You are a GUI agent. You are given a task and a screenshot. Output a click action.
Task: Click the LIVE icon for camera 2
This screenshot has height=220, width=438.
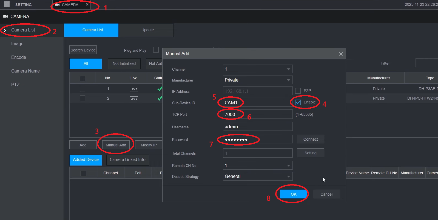[x=134, y=99]
